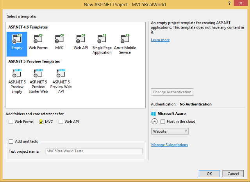Click the Microsoft Azure logo icon
Viewport: 250px width, 182px height.
pos(154,114)
